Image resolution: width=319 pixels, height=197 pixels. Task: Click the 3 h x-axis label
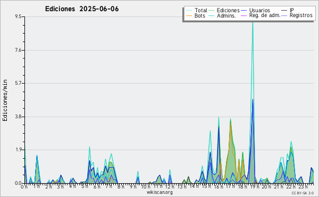(x=61, y=186)
